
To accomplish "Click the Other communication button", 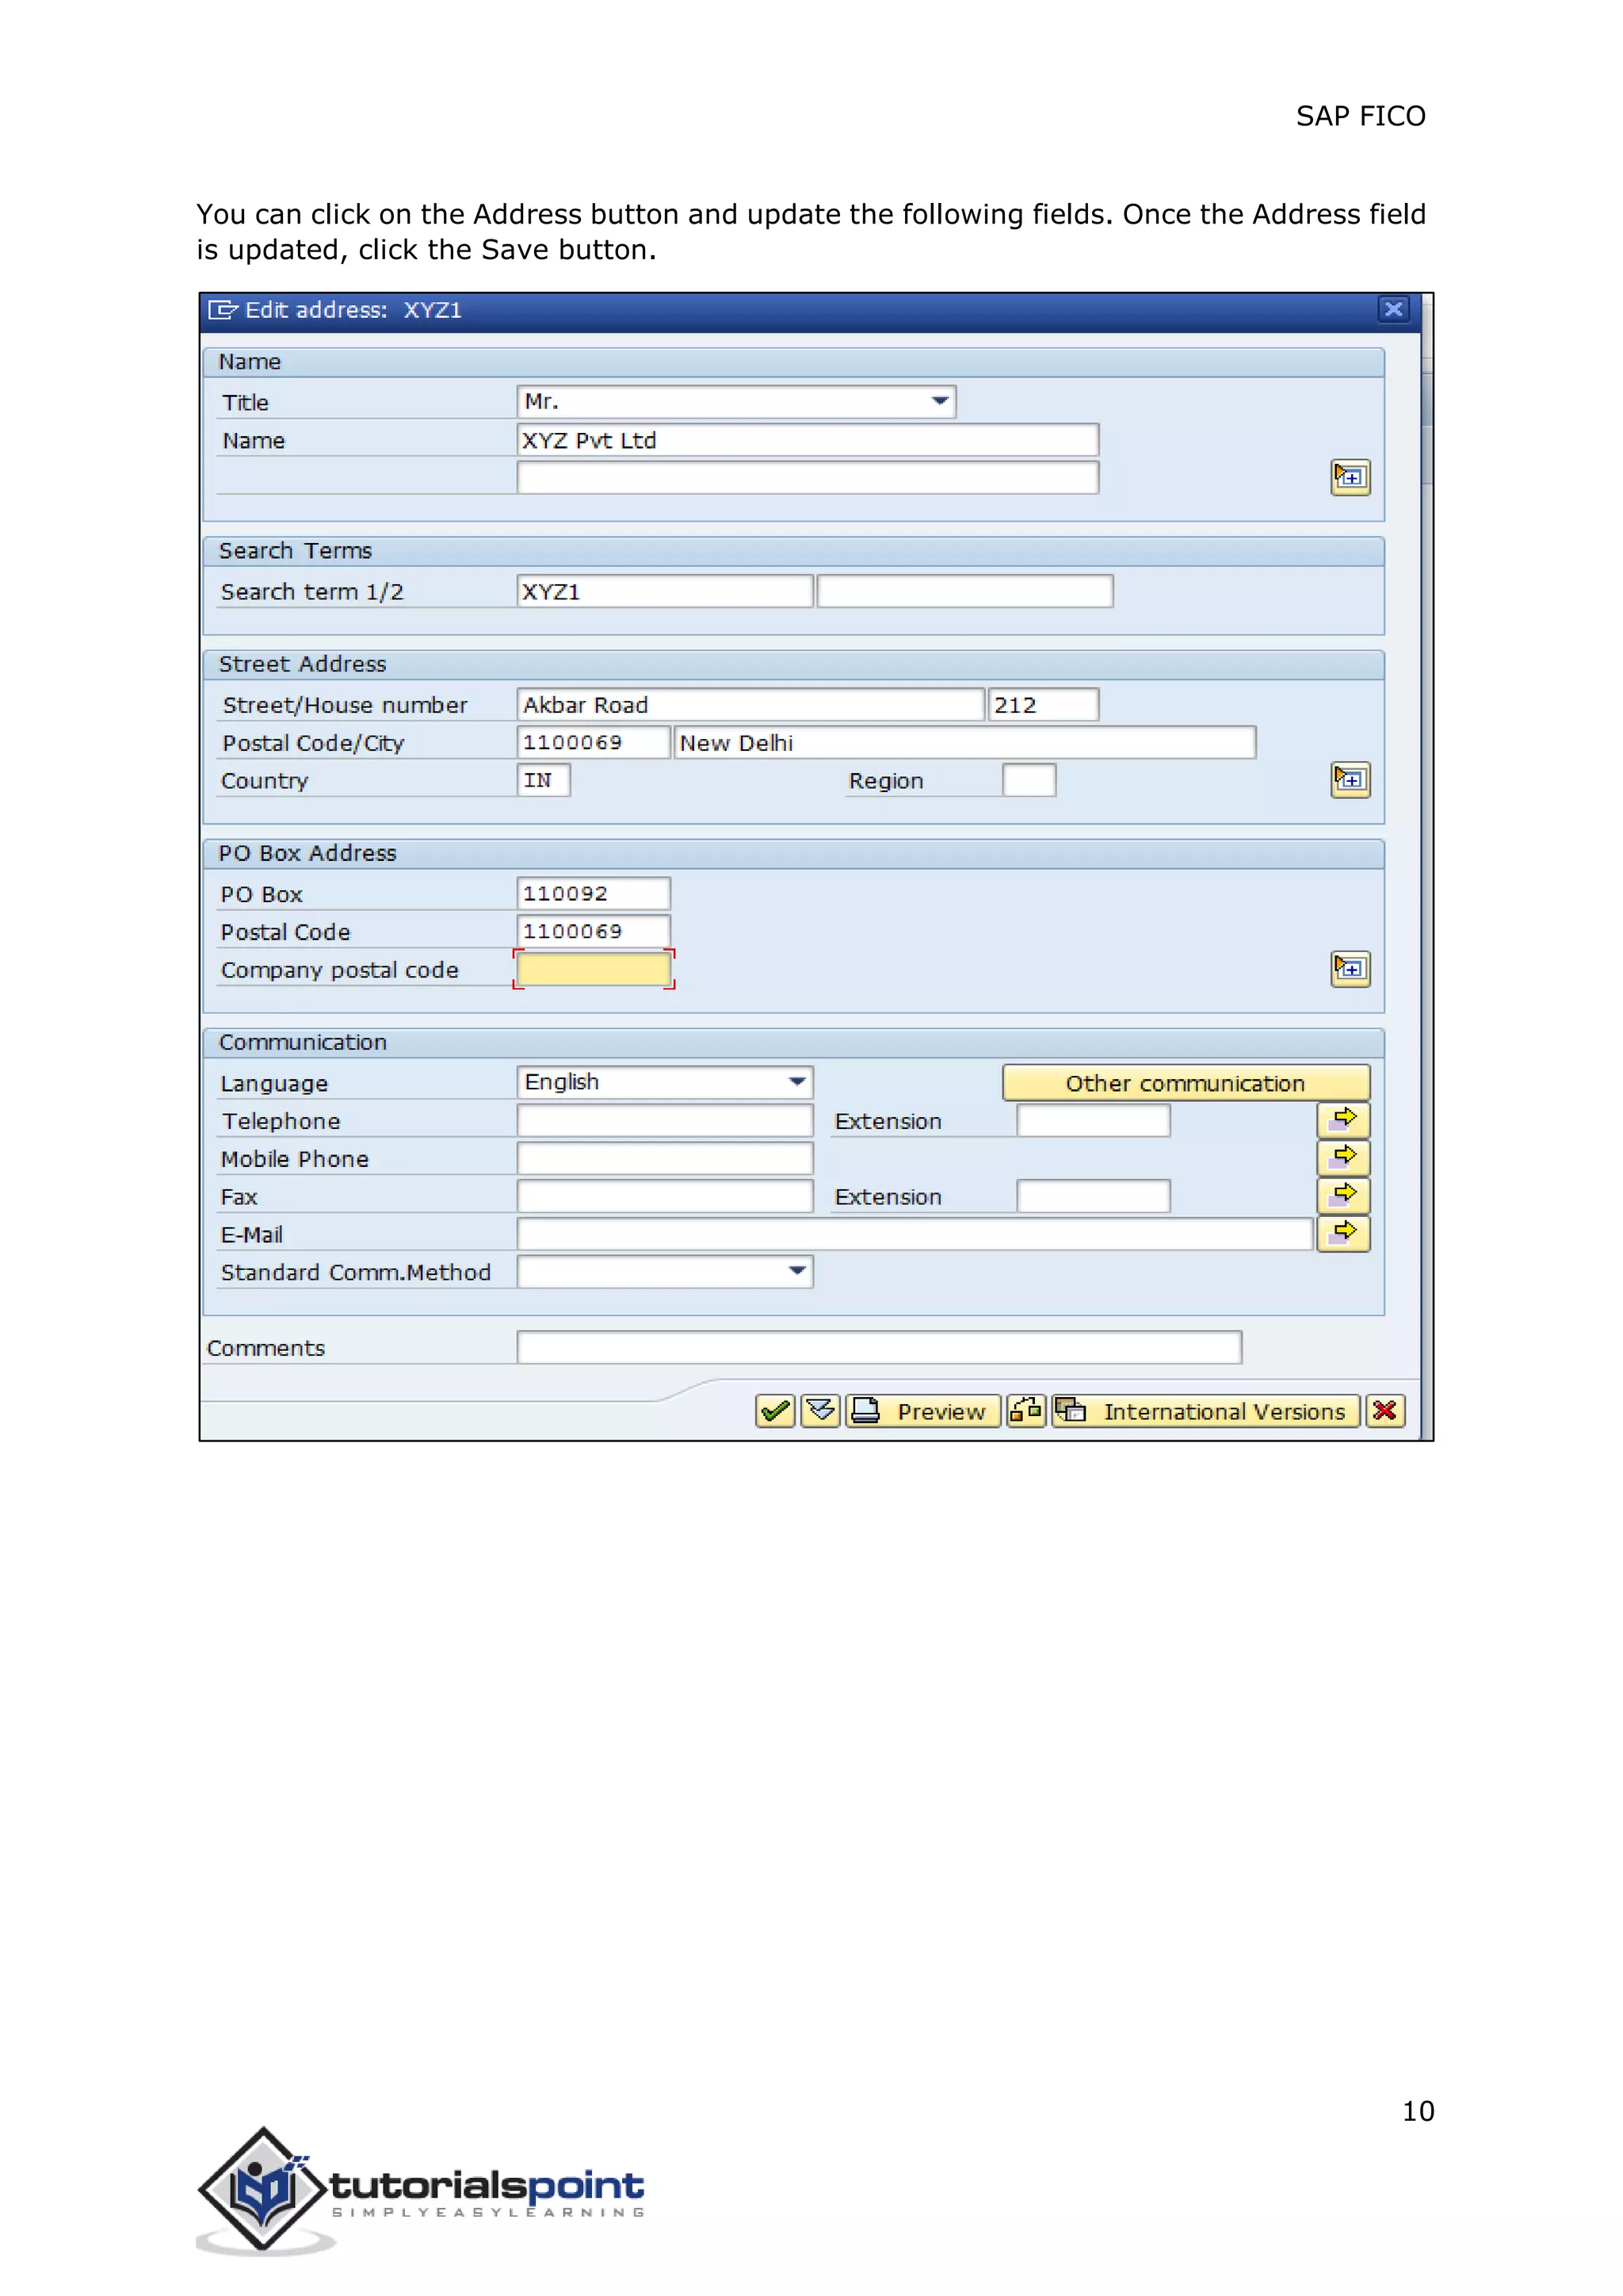I will point(1186,1083).
